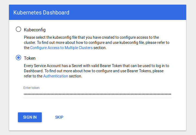The image size is (196, 135).
Task: Open the Authentication section link
Action: [55, 76]
